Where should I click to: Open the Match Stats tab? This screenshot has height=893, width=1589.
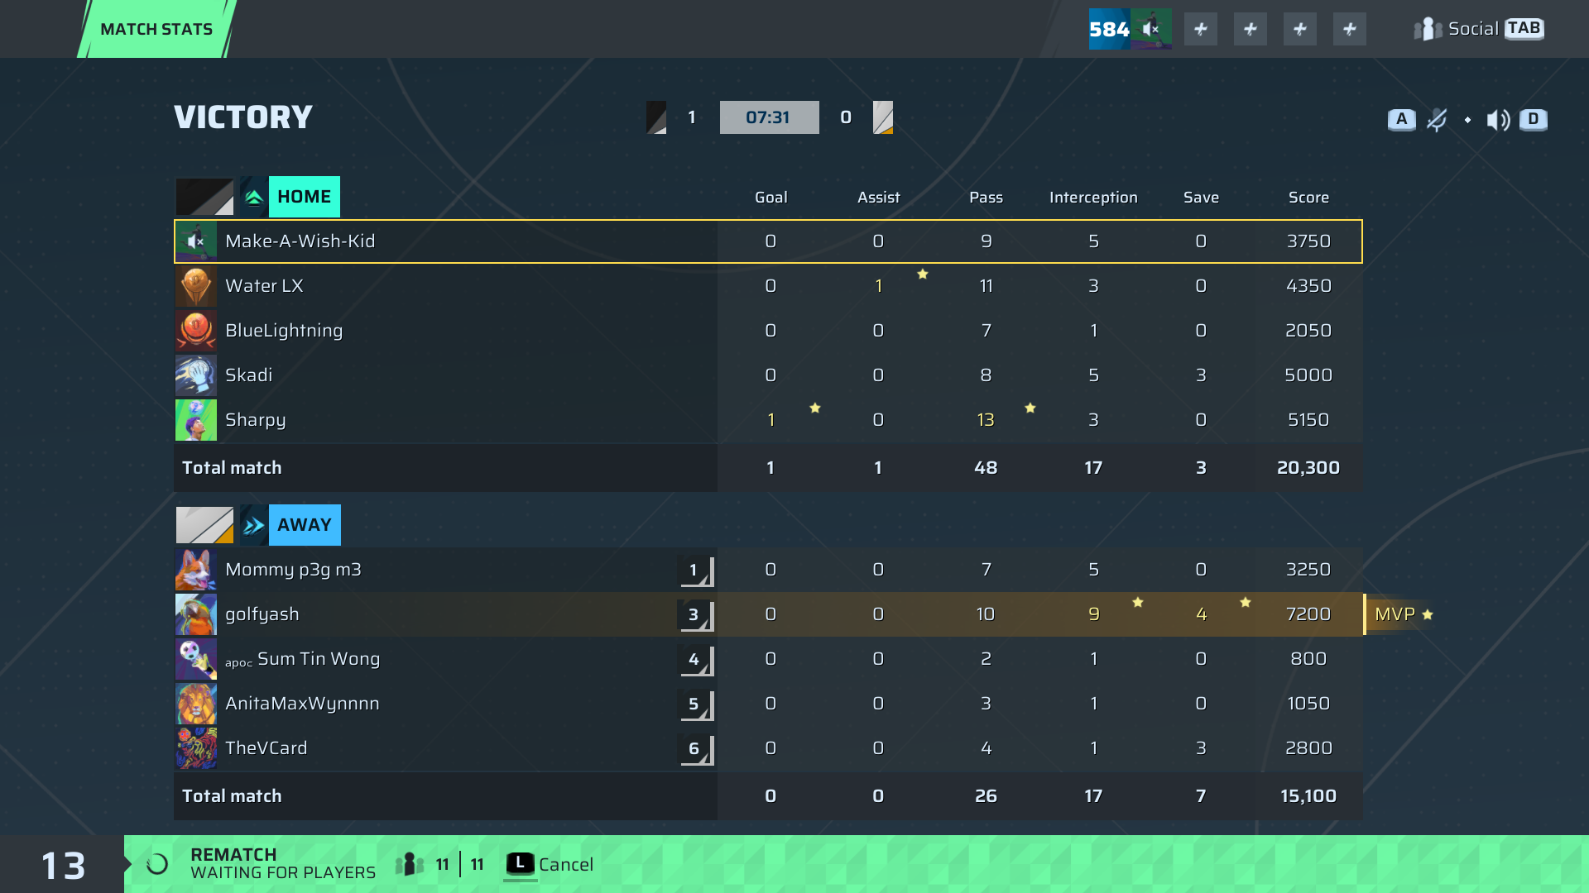156,29
